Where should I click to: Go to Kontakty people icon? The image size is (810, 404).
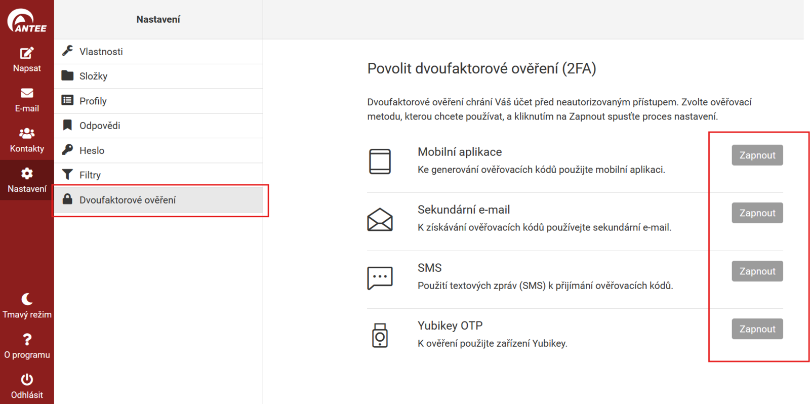(27, 133)
